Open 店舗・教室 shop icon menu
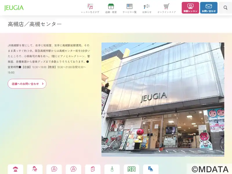 [x=111, y=8]
